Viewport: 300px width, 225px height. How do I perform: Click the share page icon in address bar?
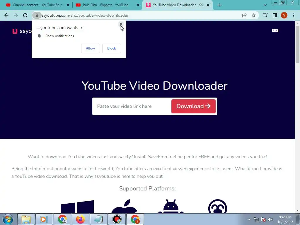click(x=244, y=15)
